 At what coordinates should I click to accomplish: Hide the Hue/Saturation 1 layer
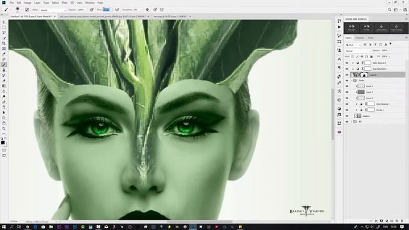click(x=347, y=69)
